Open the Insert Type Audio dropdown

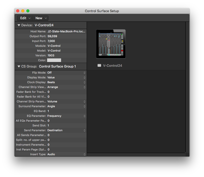point(66,154)
